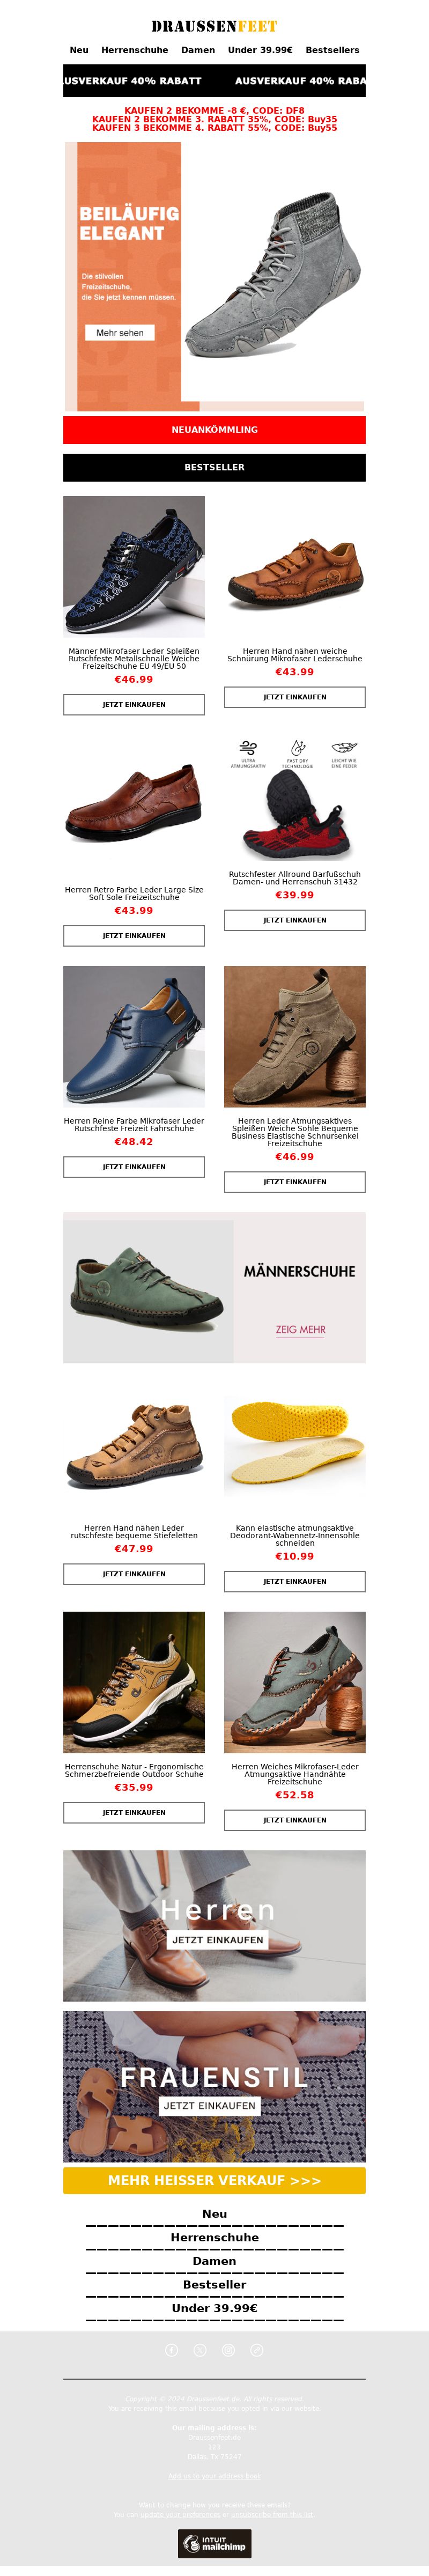Select the Under 39.99€ header menu item
The height and width of the screenshot is (2576, 429).
coord(260,50)
